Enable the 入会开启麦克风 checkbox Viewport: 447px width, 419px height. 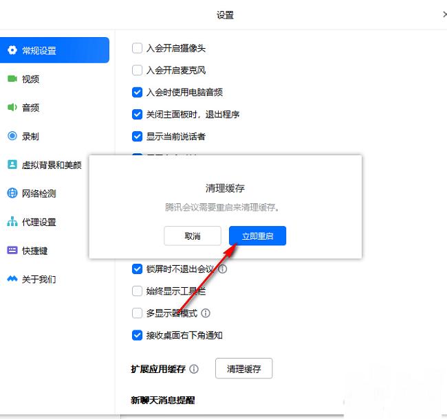(137, 70)
